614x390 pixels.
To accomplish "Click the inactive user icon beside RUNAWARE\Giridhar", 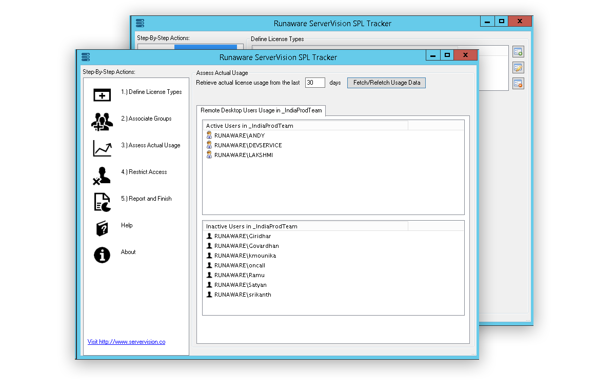I will (209, 236).
